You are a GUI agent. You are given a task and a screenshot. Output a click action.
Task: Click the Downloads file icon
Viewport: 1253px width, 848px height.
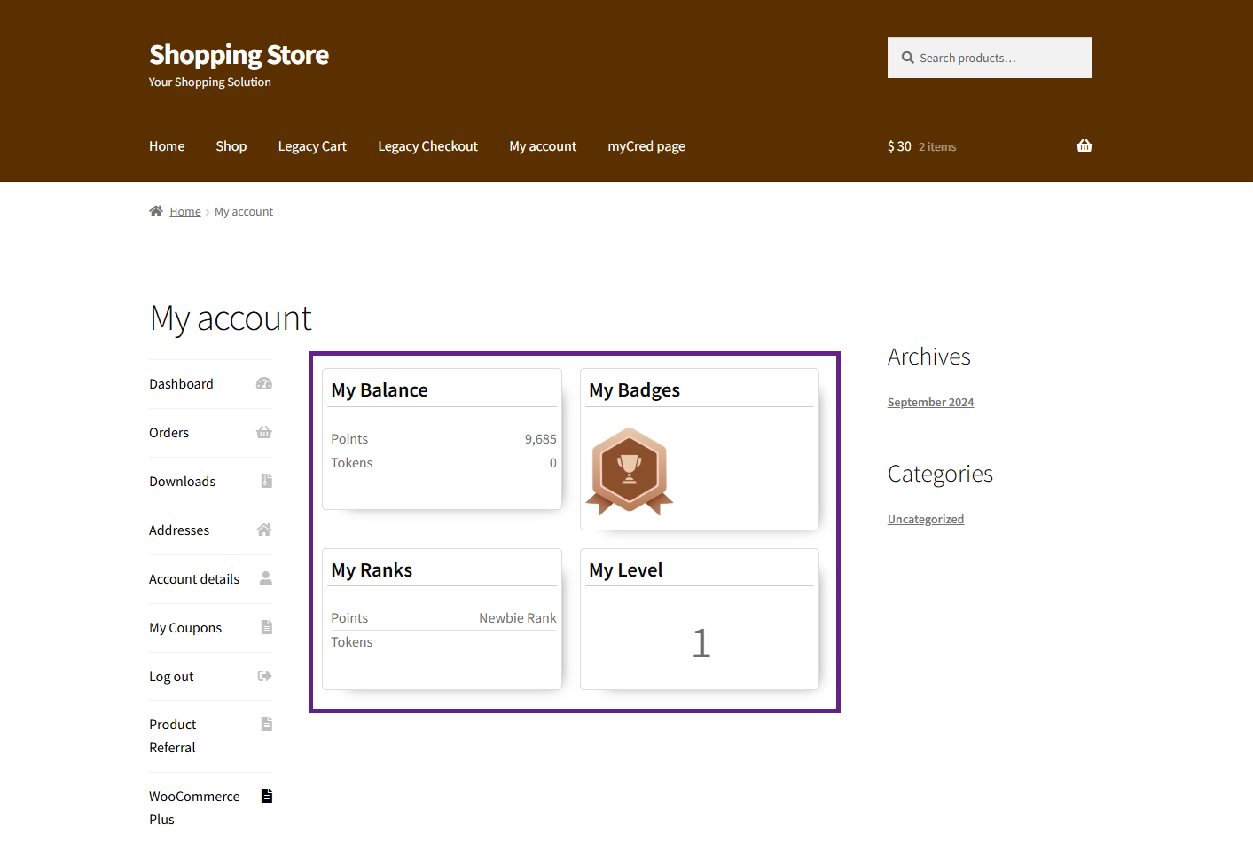[266, 482]
